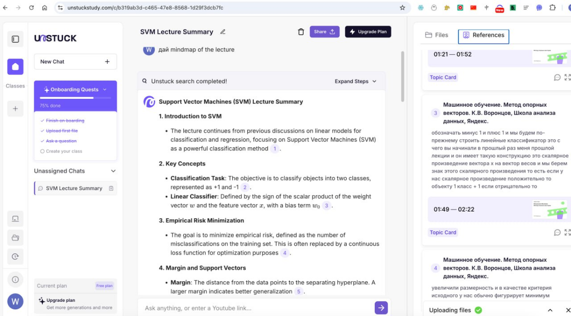
Task: Collapse the Onboarding Quests panel
Action: click(x=105, y=89)
